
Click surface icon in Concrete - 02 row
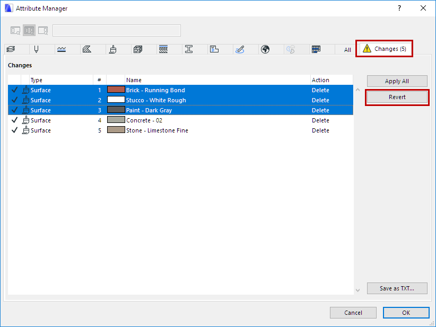pos(26,120)
